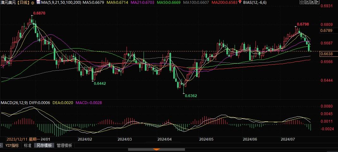Viewport: 338px width, 152px height.
Task: Click the 0.0011 MACD axis label
Action: click(x=327, y=121)
